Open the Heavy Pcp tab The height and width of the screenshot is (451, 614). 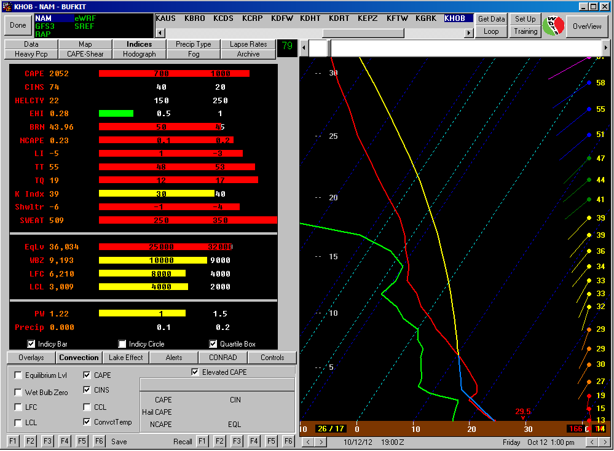tap(31, 54)
